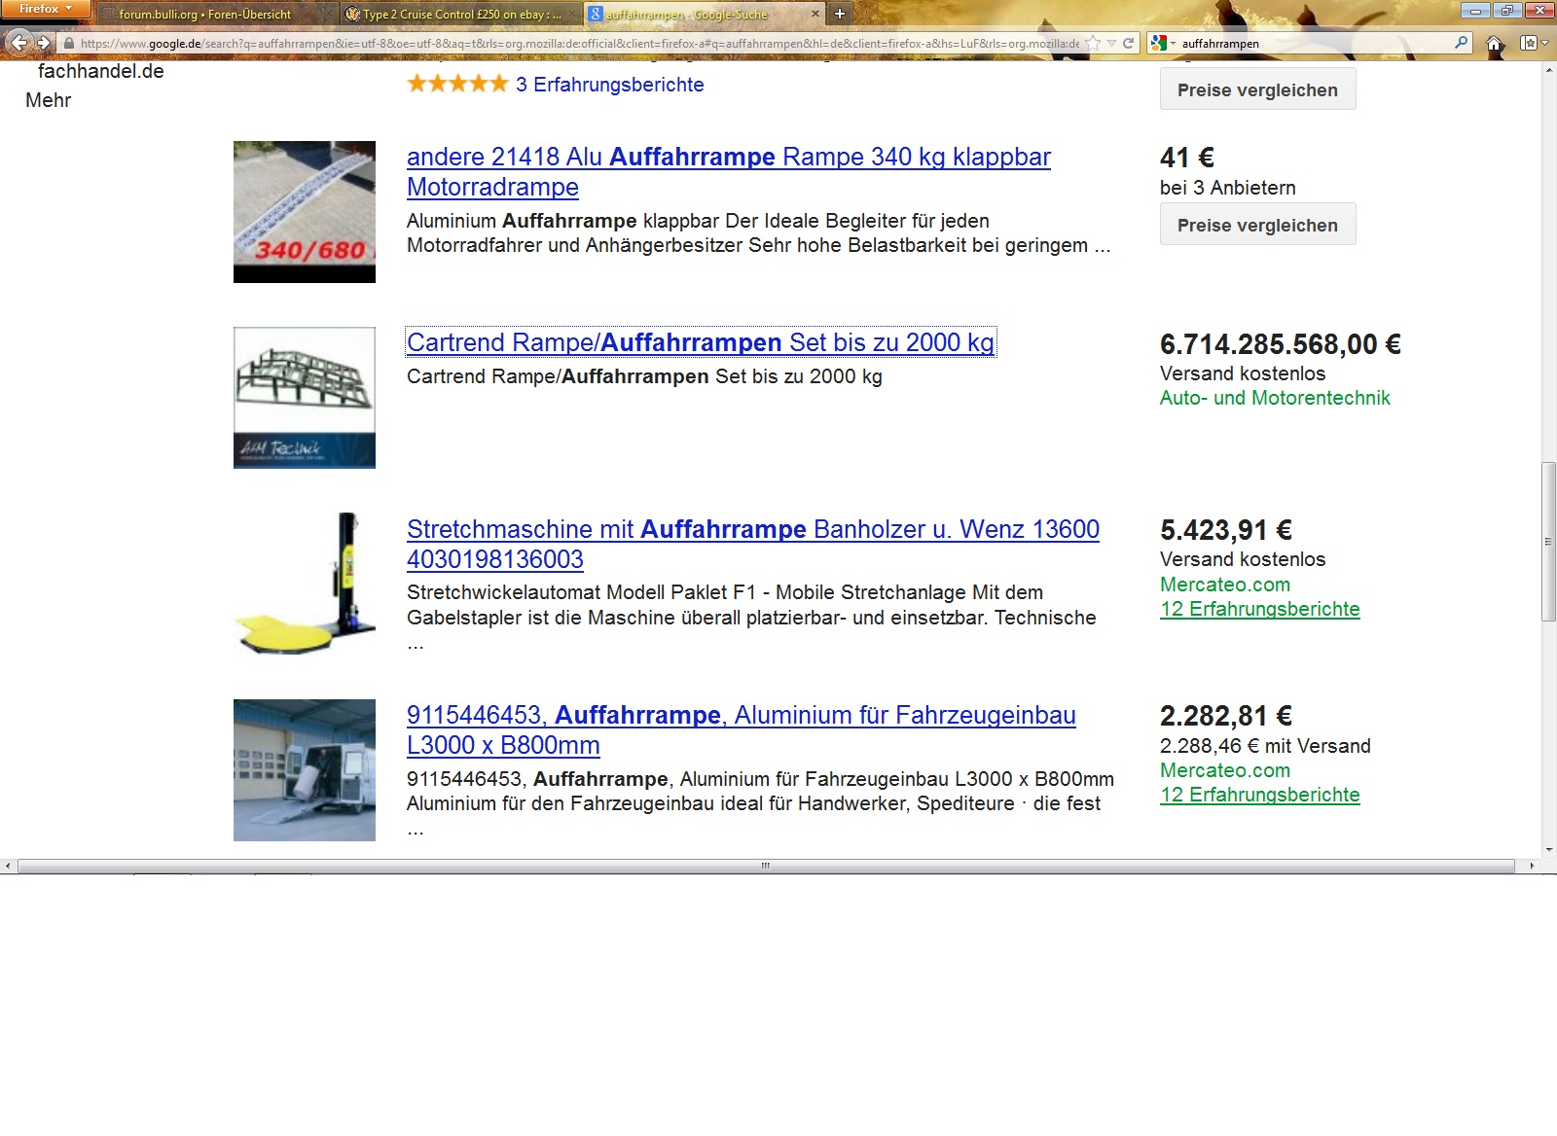
Task: Click the search magnifier in the search box
Action: point(1461,43)
